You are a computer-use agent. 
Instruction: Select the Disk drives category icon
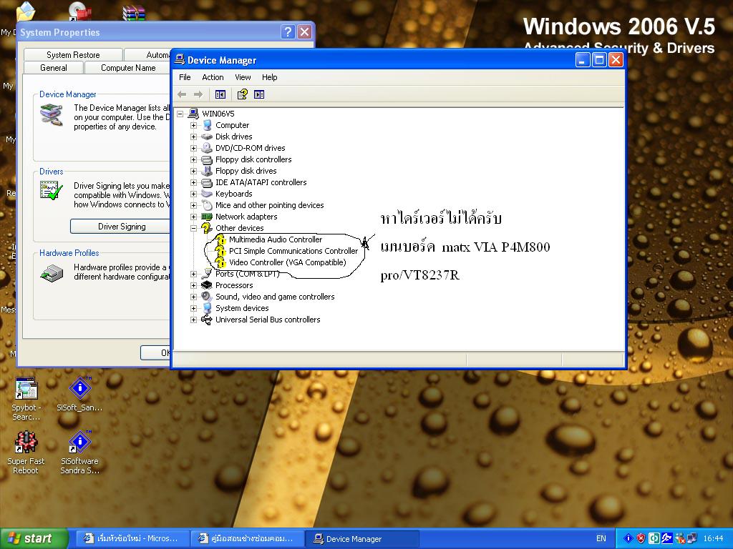point(207,137)
